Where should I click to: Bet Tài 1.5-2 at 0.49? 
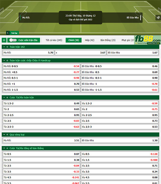[x=41, y=103]
